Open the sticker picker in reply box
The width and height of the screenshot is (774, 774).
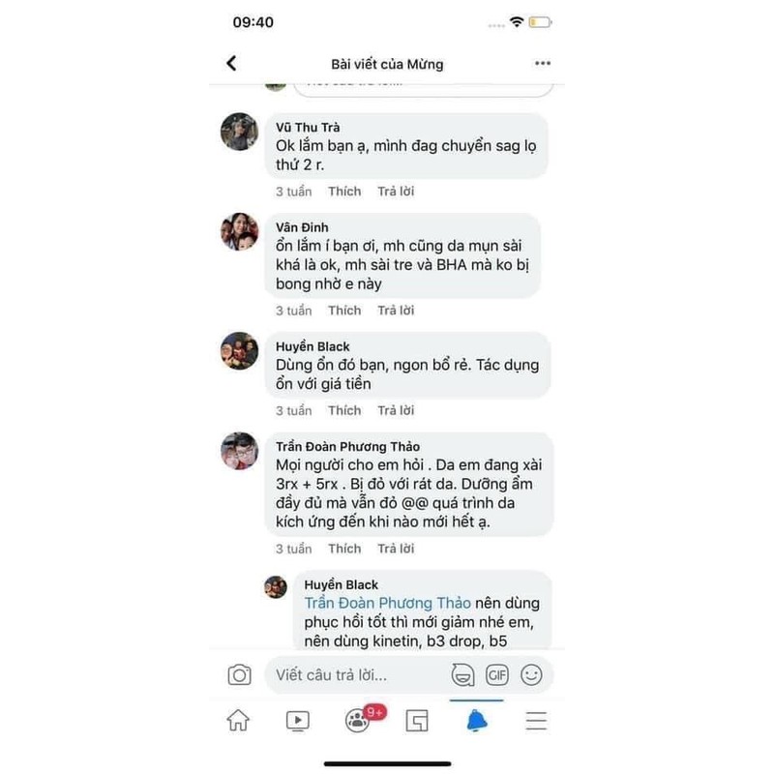pos(462,674)
